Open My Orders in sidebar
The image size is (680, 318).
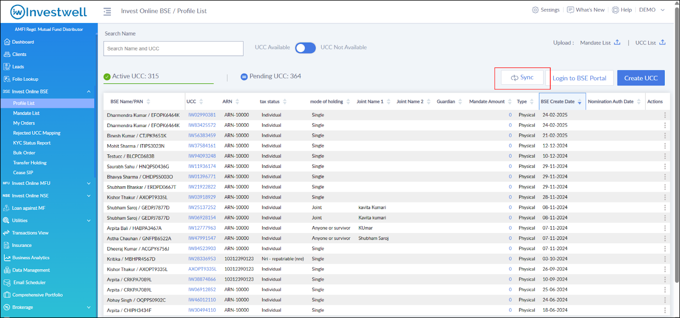pos(24,123)
